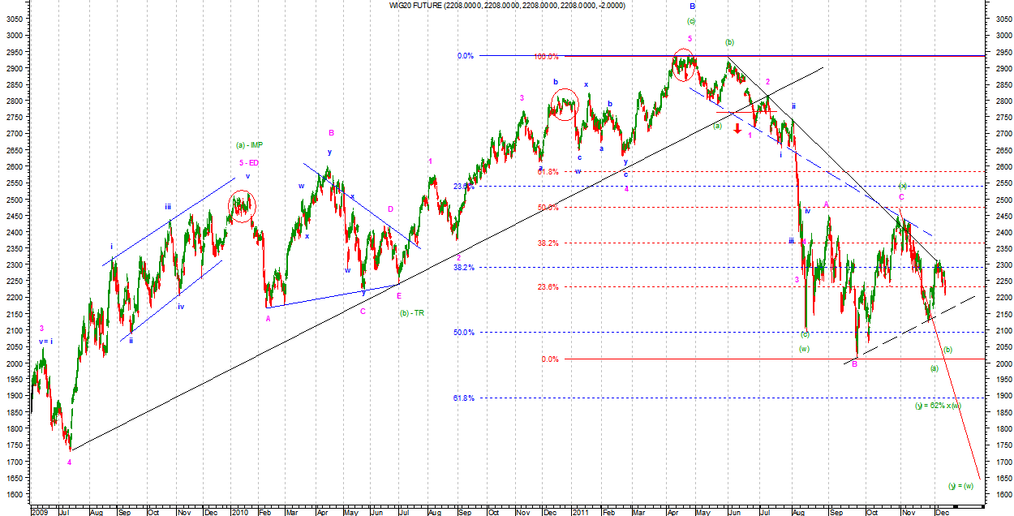Click the 2011 year marker on time axis
Image resolution: width=1014 pixels, height=516 pixels.
coord(580,513)
